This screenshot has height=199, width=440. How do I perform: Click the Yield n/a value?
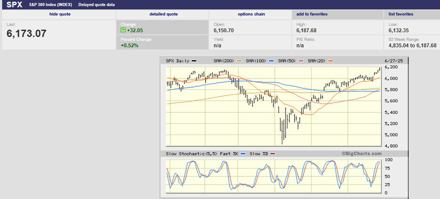[217, 46]
